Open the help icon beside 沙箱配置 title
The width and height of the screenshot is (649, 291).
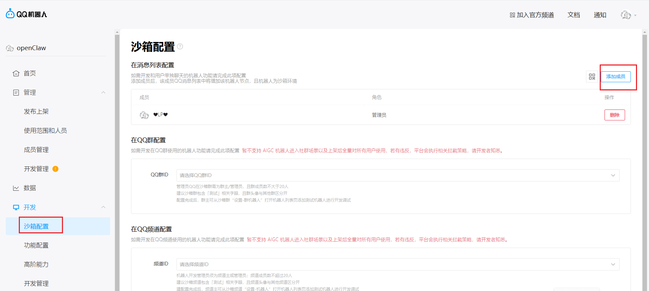[180, 46]
